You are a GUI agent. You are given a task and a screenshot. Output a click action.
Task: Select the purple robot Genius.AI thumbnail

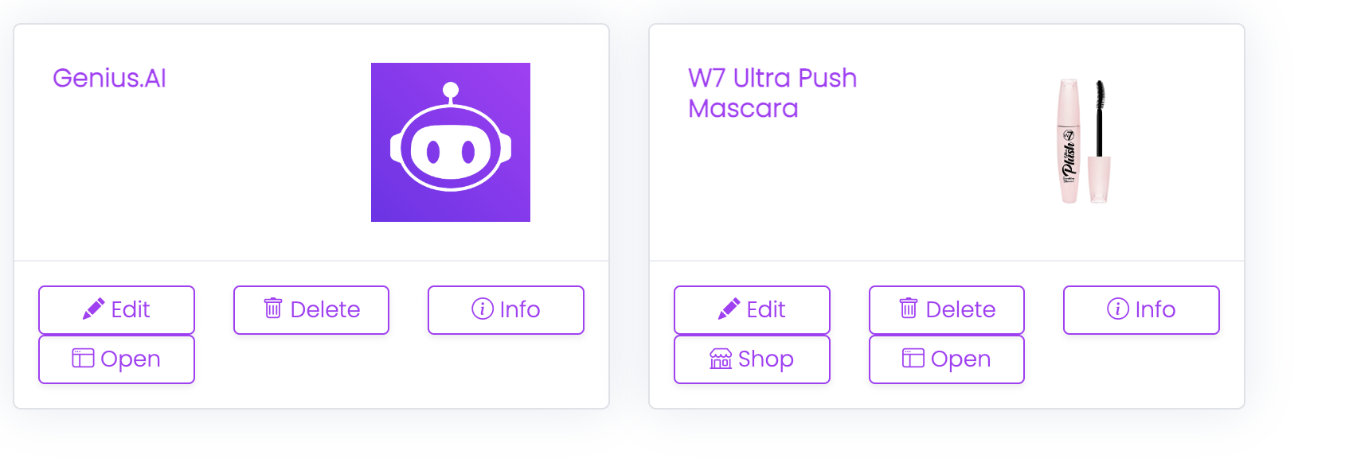pos(451,142)
